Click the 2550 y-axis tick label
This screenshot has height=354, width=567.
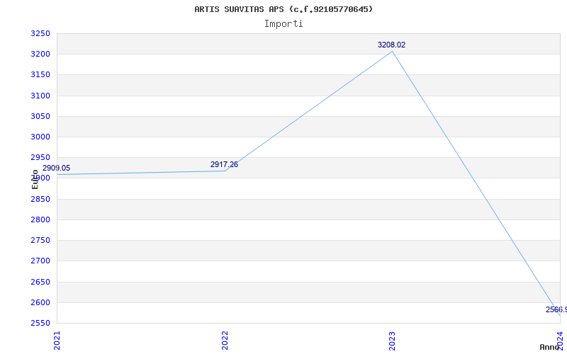pos(40,323)
